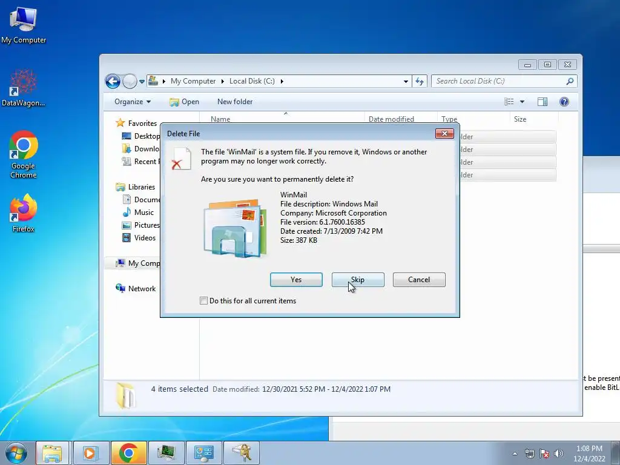Viewport: 620px width, 465px height.
Task: Sort by the Name column header
Action: 220,119
